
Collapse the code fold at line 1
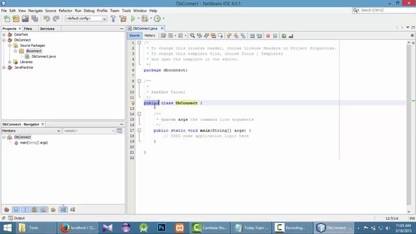[x=139, y=42]
